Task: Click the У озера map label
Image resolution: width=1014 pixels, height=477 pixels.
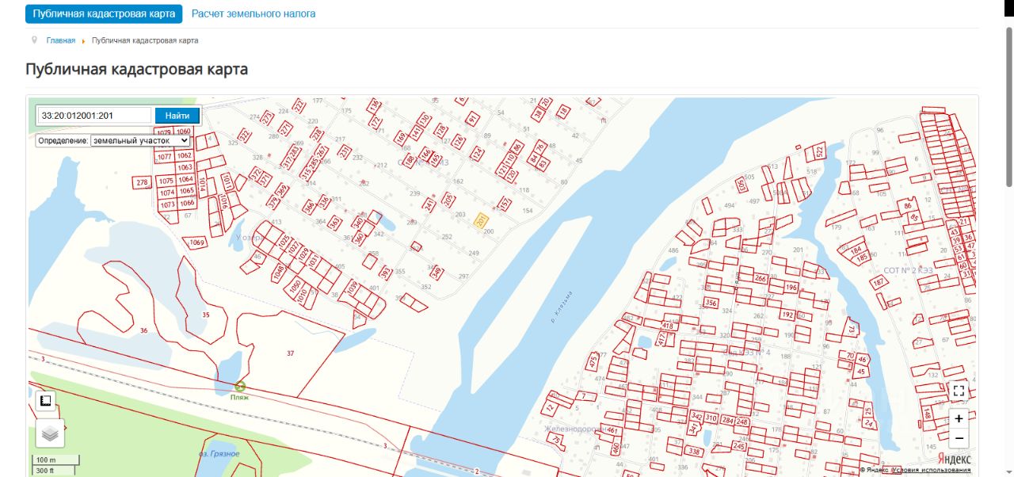Action: [x=249, y=238]
